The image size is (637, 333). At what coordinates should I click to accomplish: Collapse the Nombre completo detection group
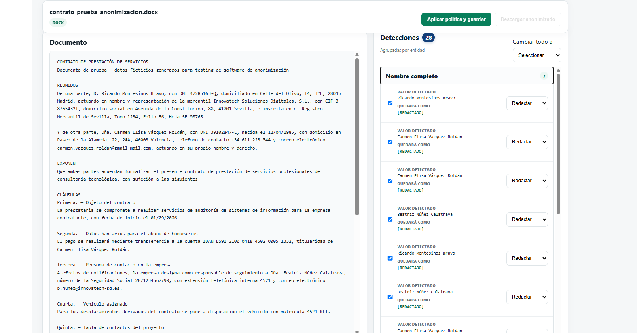[467, 76]
